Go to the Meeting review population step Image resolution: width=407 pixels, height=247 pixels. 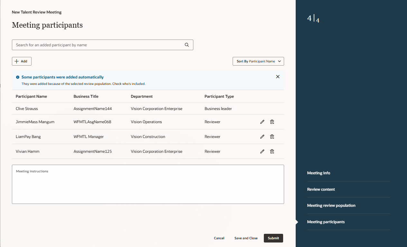[x=331, y=206]
